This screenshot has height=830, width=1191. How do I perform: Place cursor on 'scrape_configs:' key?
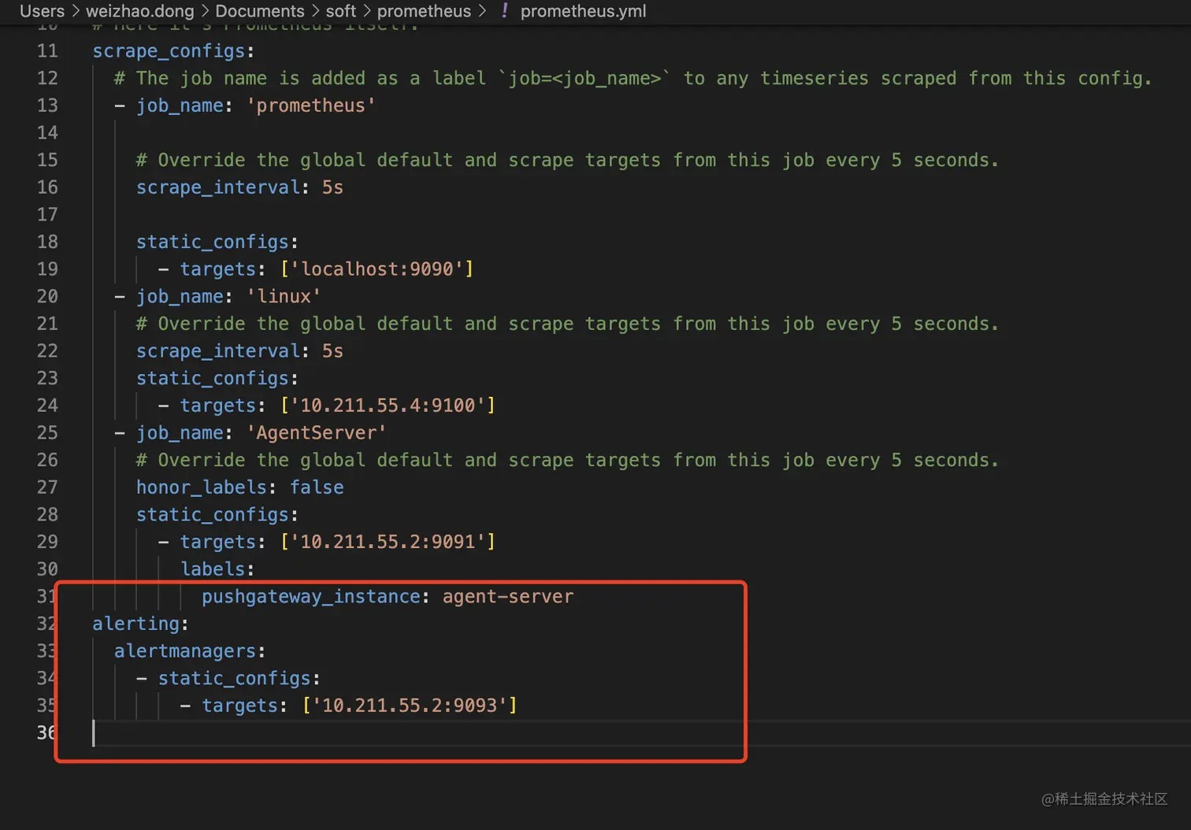tap(173, 51)
